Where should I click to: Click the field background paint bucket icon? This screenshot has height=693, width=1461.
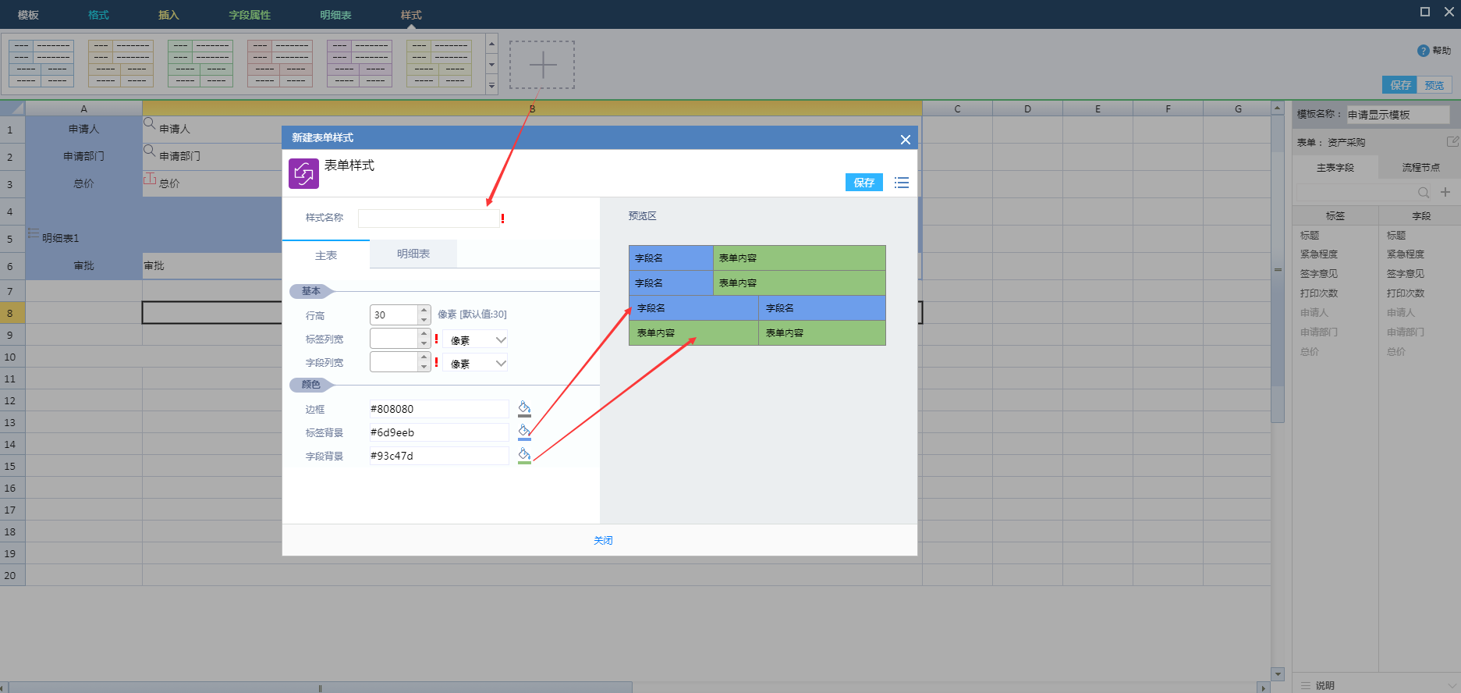pyautogui.click(x=524, y=456)
